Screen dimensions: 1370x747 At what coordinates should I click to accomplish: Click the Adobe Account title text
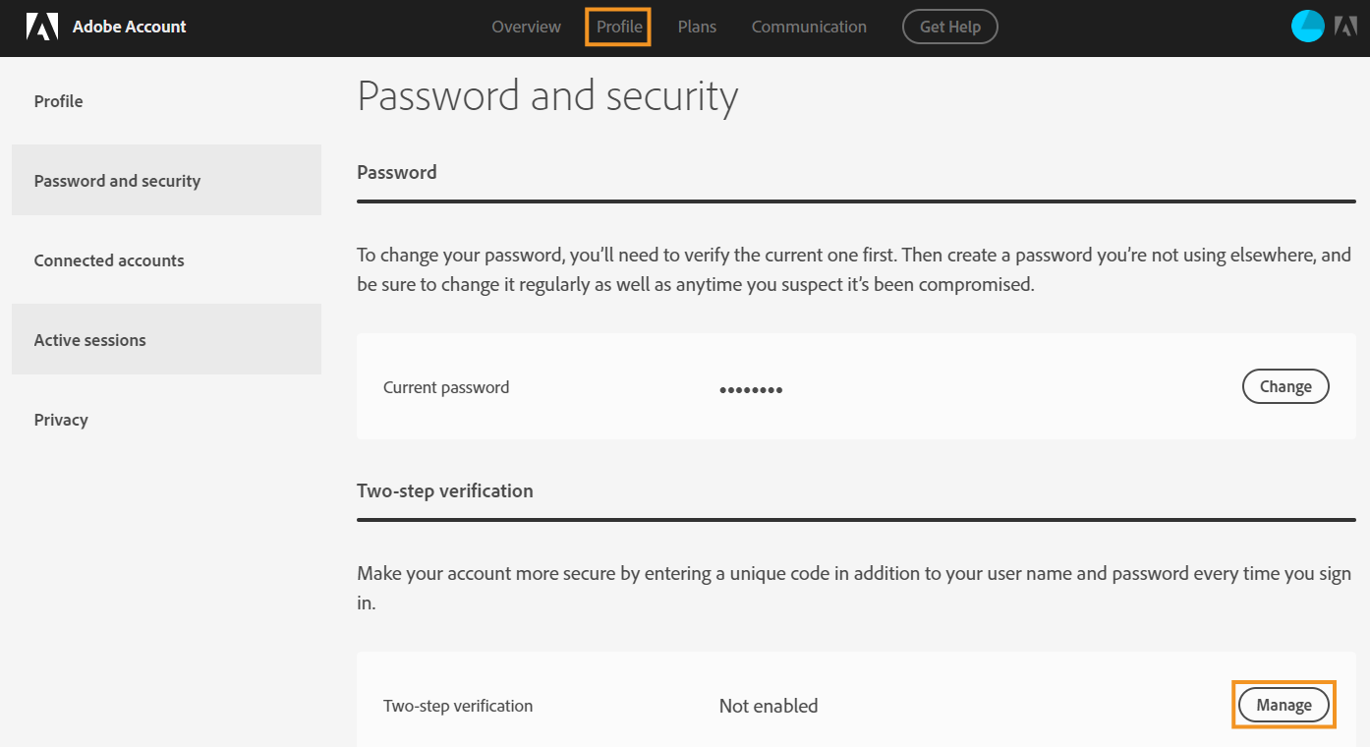click(129, 27)
